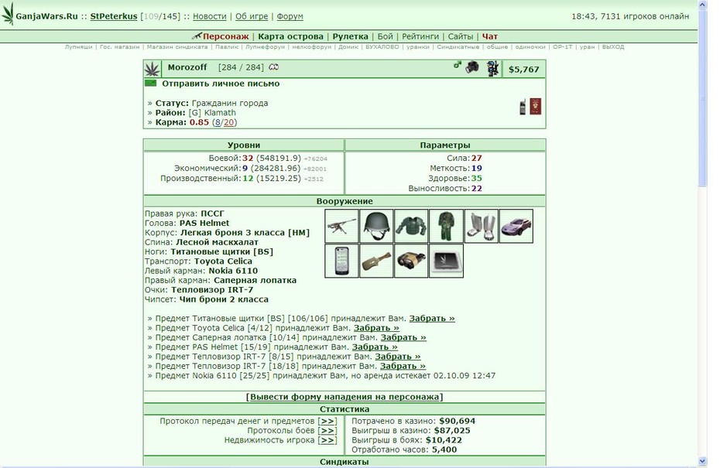
Task: Expand the money and item transfer protocol
Action: tap(327, 421)
